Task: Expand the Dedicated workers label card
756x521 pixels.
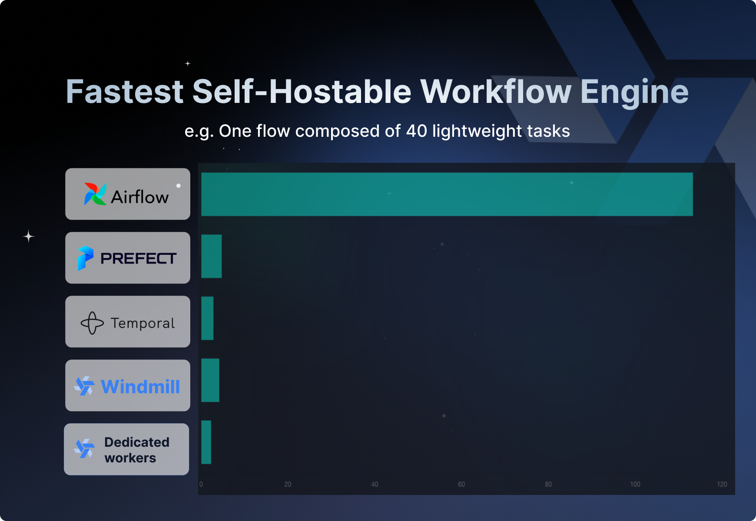Action: [126, 449]
